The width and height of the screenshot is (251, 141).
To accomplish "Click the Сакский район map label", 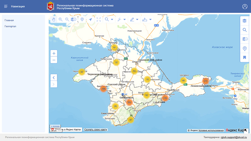I will point(116,84).
